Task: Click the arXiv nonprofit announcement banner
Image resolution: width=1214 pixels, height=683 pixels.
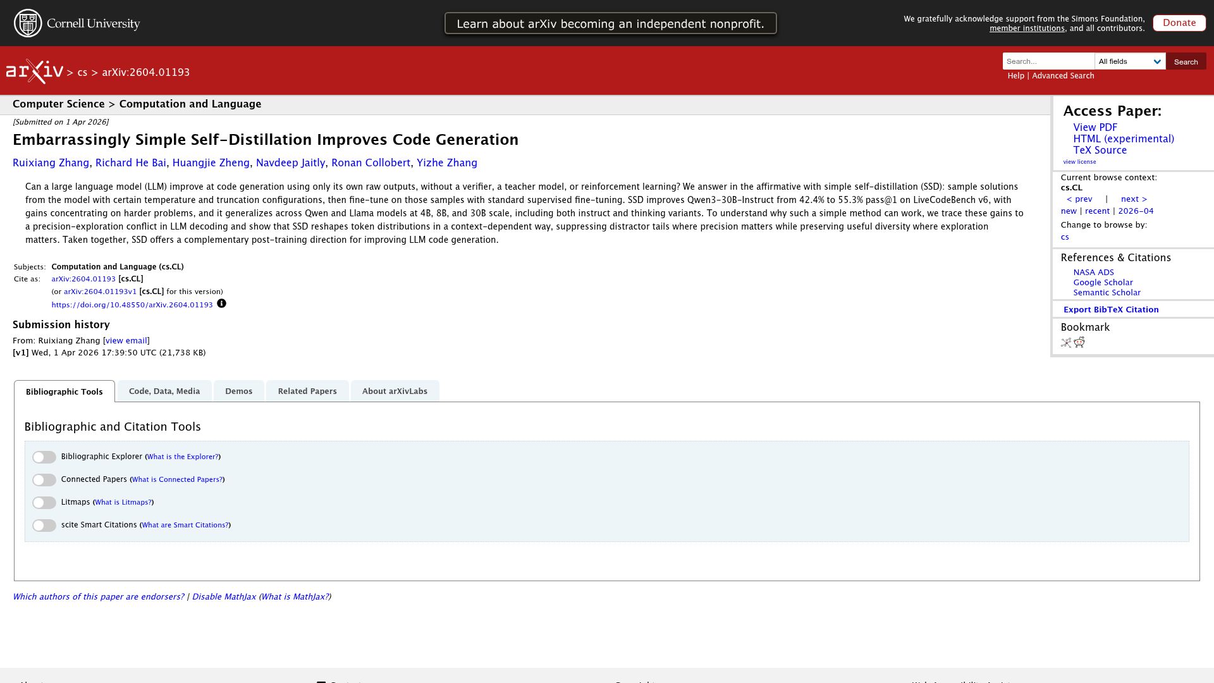Action: [x=610, y=23]
